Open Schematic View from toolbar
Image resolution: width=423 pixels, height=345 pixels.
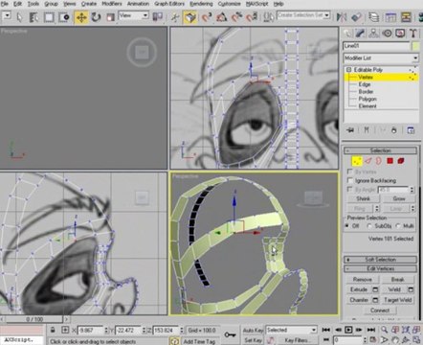coord(406,17)
